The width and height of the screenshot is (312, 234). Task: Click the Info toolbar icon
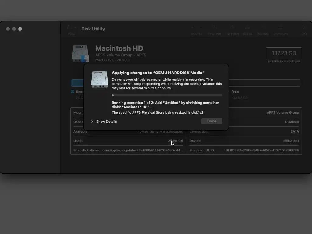tap(304, 27)
